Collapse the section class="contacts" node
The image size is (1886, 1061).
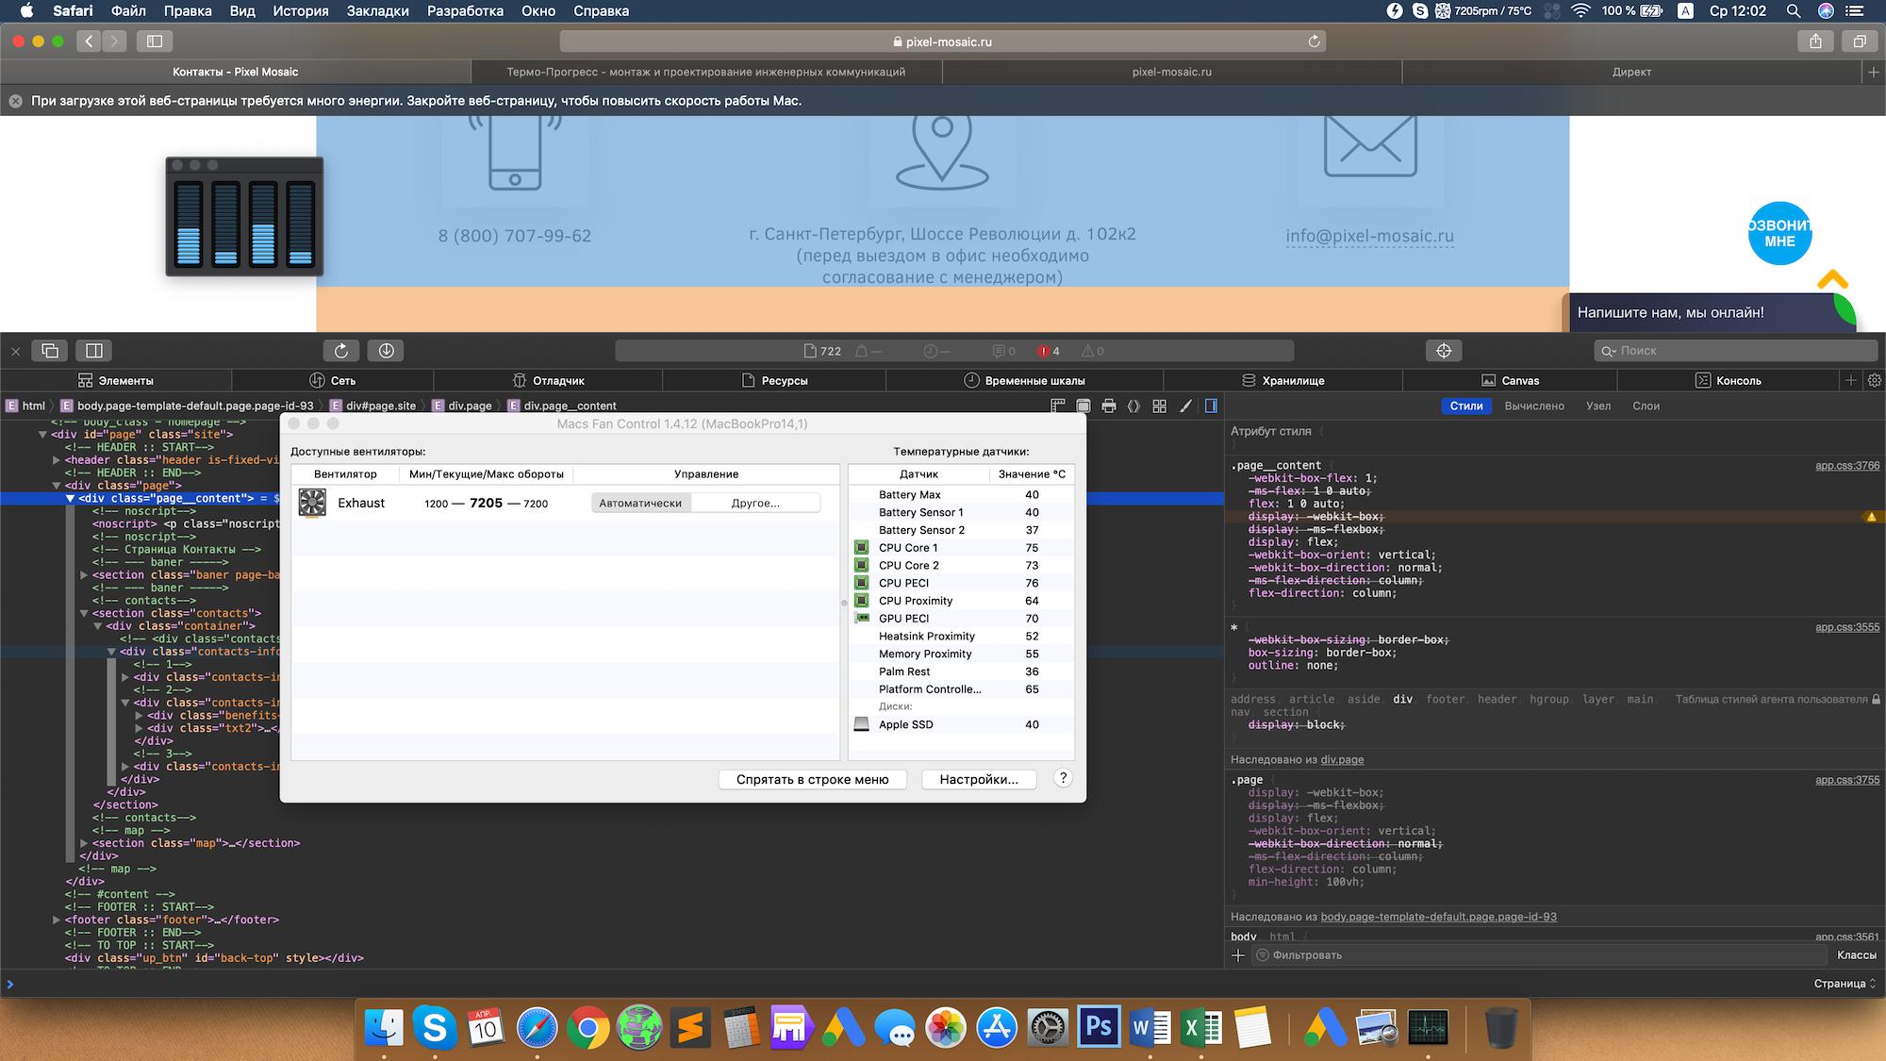click(x=84, y=613)
